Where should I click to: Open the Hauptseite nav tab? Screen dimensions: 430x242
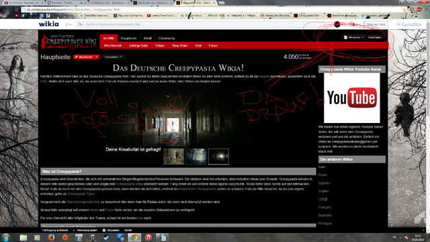pyautogui.click(x=128, y=38)
